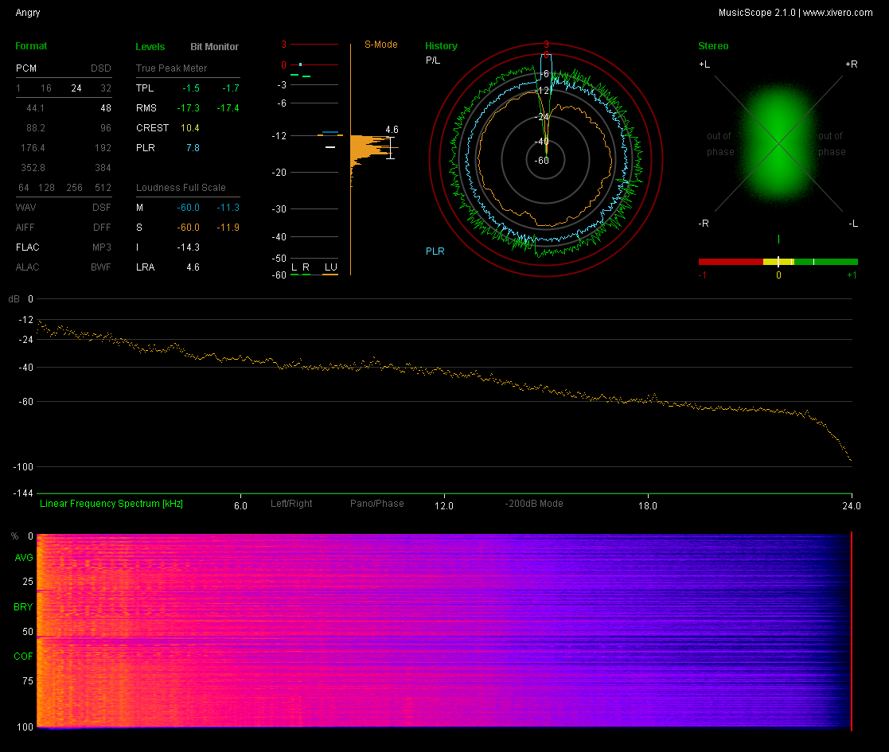The height and width of the screenshot is (752, 889).
Task: Toggle the S-Mode loudness setting
Action: (x=381, y=45)
